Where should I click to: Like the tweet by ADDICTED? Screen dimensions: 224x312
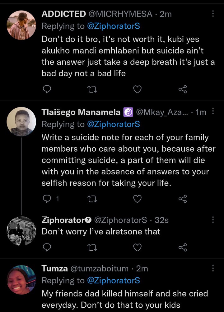(137, 89)
